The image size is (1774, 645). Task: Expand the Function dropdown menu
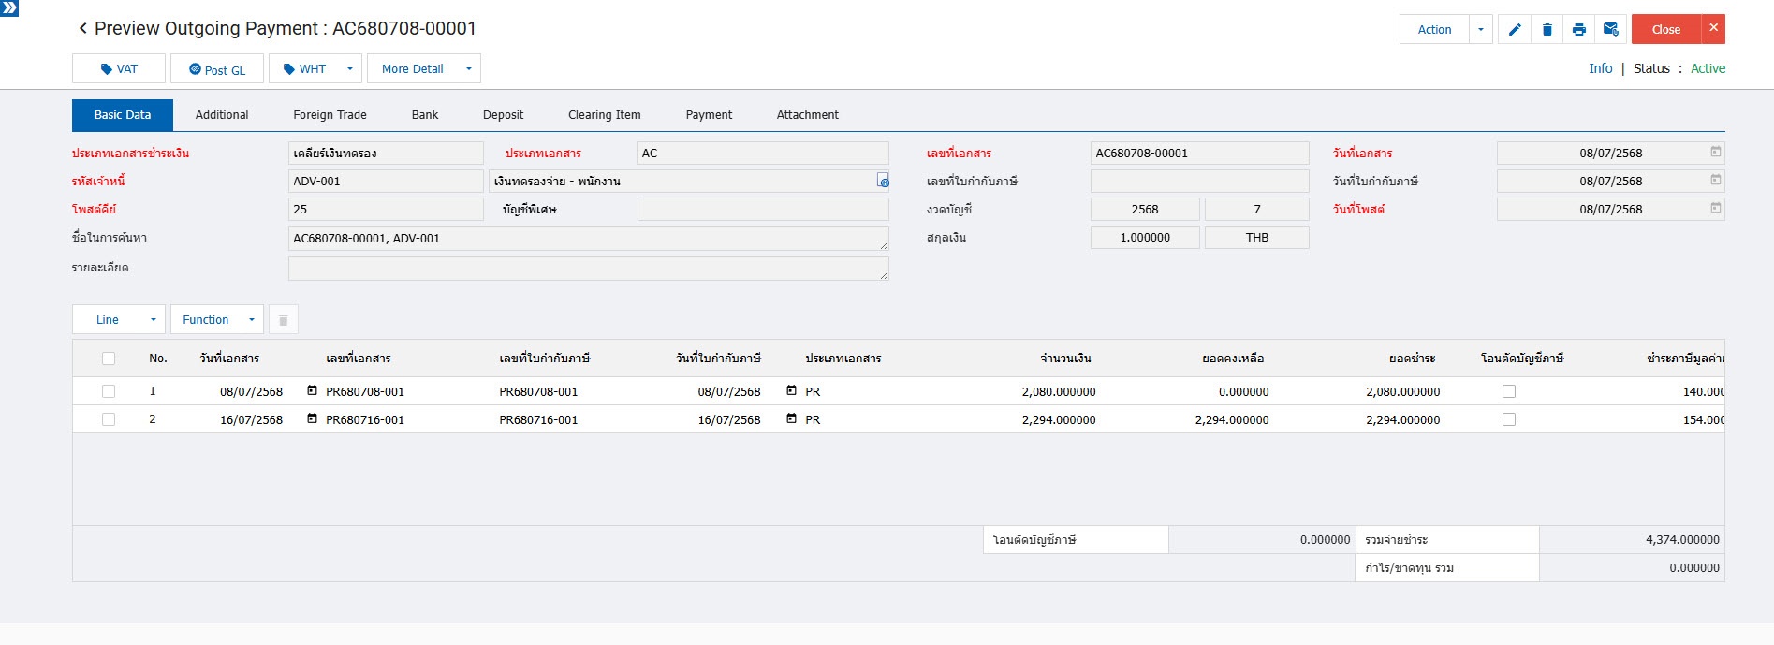tap(251, 319)
